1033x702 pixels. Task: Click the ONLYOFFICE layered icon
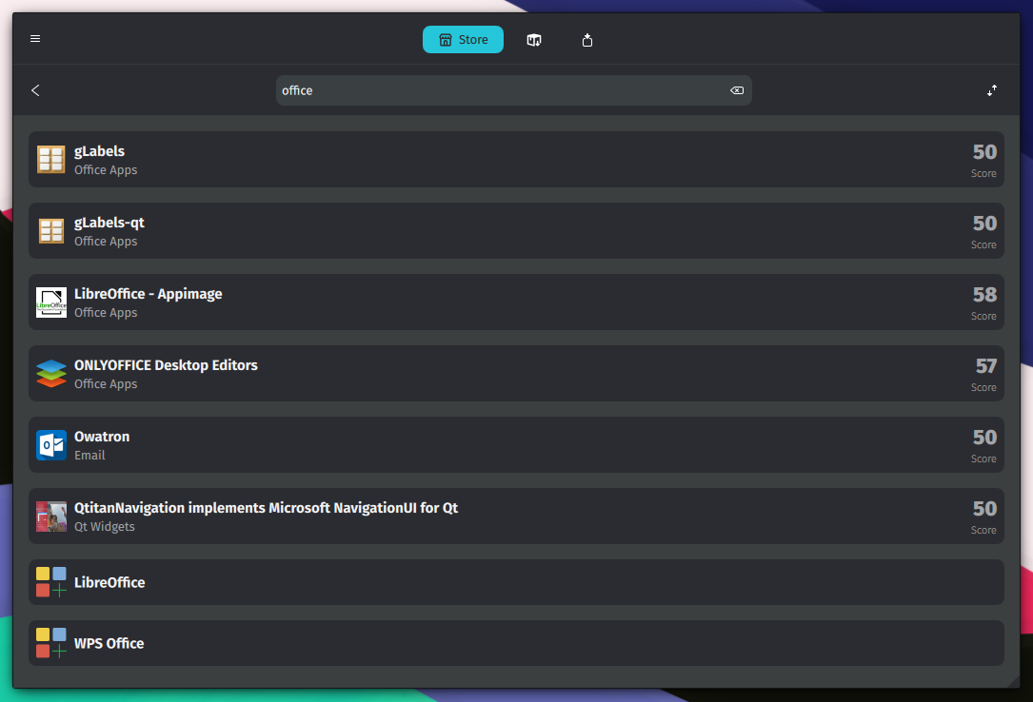pos(51,374)
